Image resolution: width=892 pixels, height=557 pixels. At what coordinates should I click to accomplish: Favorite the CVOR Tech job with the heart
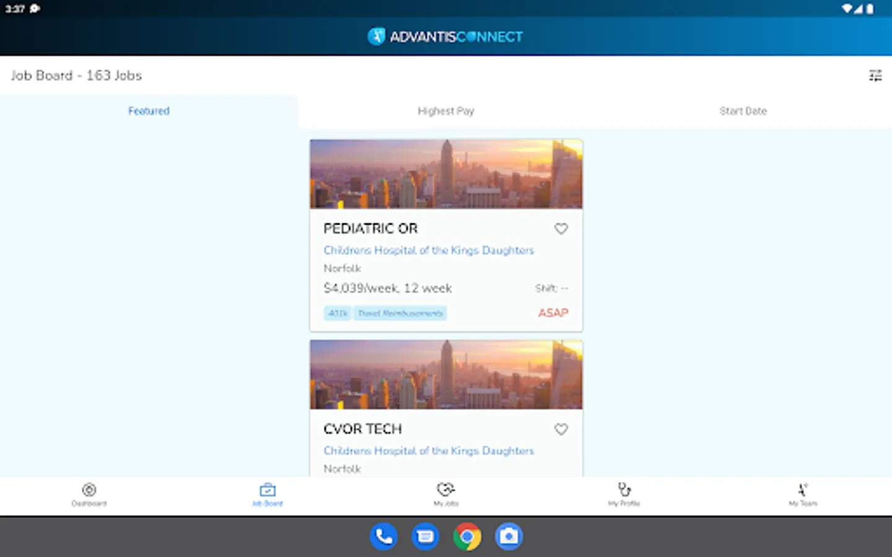tap(561, 430)
